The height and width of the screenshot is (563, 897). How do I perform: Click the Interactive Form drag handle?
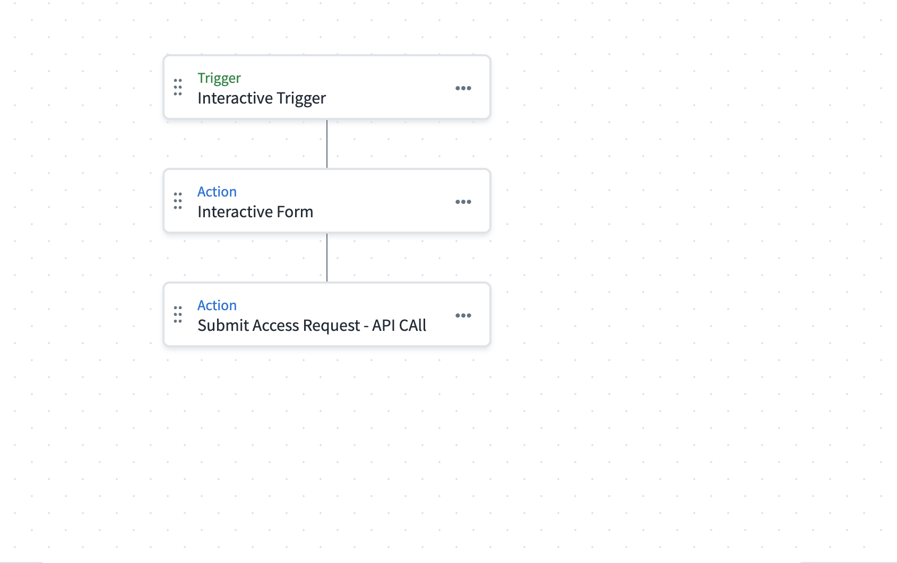tap(178, 201)
